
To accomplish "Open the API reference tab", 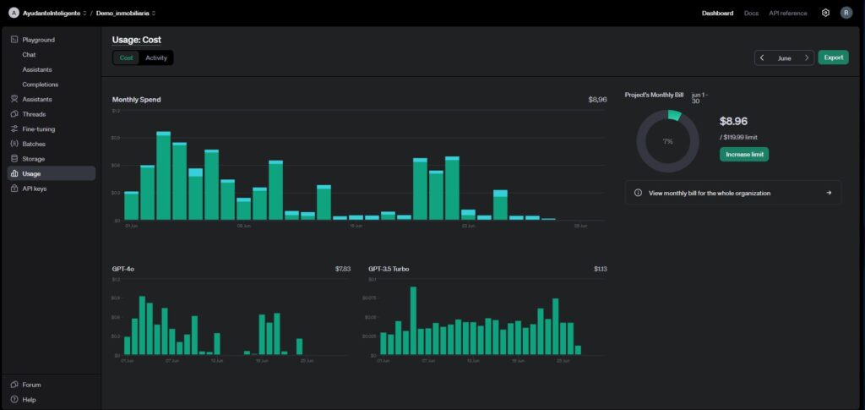I will point(787,13).
